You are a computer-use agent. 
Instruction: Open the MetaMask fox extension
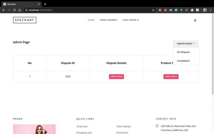coord(165,10)
